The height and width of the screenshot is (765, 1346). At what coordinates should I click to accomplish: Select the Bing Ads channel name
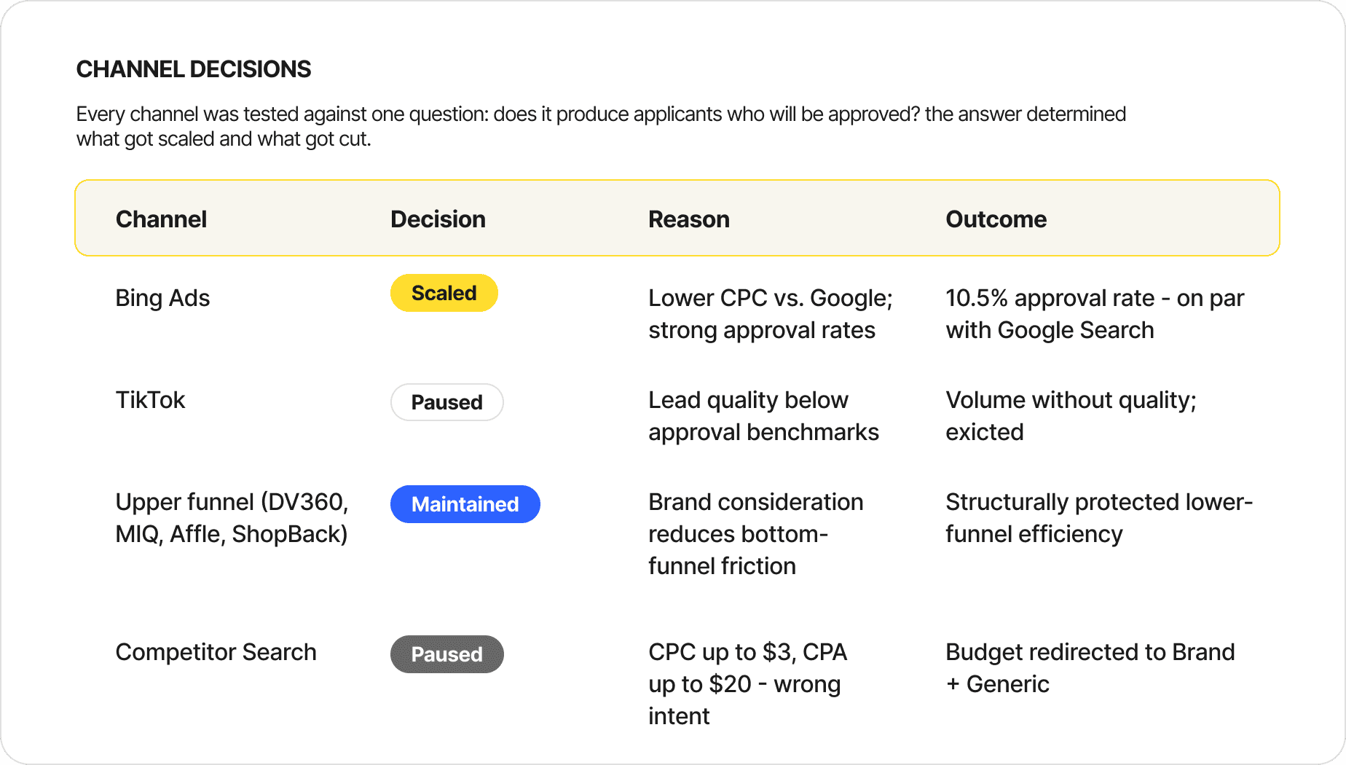coord(162,298)
